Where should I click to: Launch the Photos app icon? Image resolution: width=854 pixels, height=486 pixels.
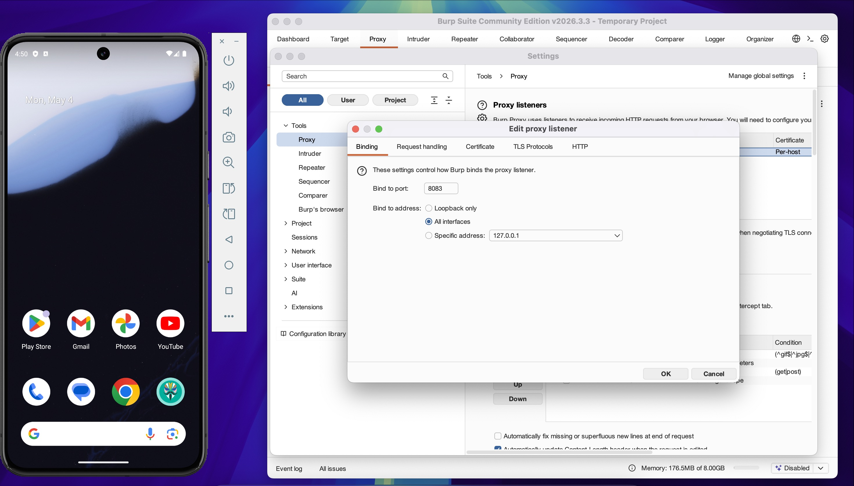[x=125, y=323]
